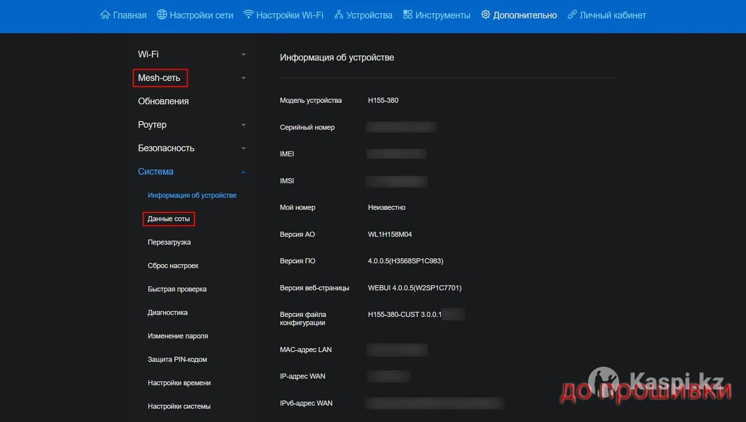This screenshot has height=422, width=746.
Task: Open Быстрая проверка page
Action: (x=177, y=289)
